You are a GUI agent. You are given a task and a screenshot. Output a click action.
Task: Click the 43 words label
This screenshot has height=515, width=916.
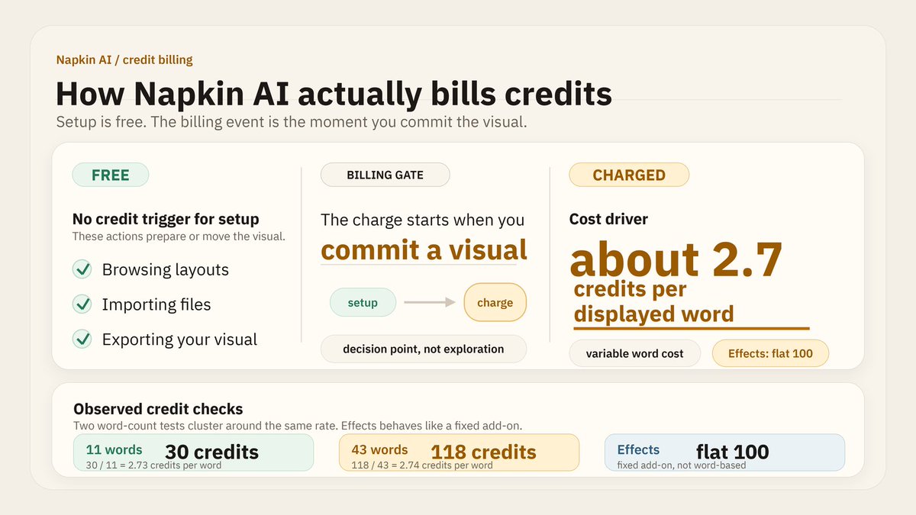pos(379,450)
